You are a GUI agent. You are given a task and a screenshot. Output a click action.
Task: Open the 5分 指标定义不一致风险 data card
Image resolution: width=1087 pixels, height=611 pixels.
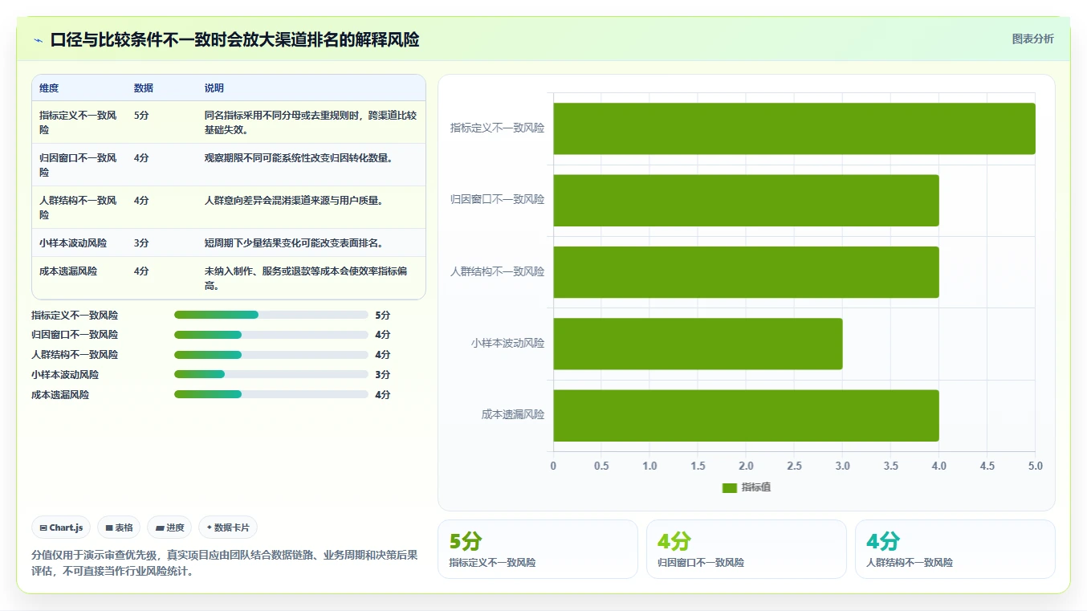[x=538, y=549]
